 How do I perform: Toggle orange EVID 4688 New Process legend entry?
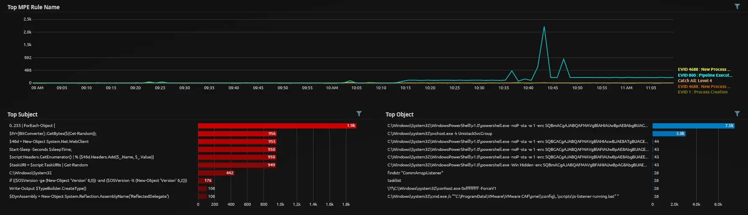pos(704,87)
